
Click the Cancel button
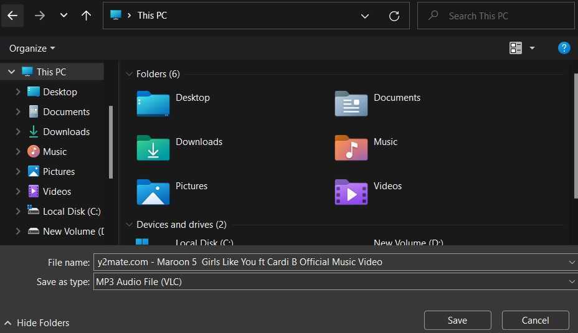[x=535, y=320]
